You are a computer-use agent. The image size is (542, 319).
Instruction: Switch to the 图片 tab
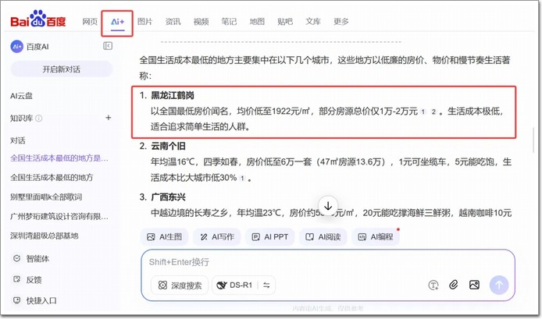pos(144,22)
